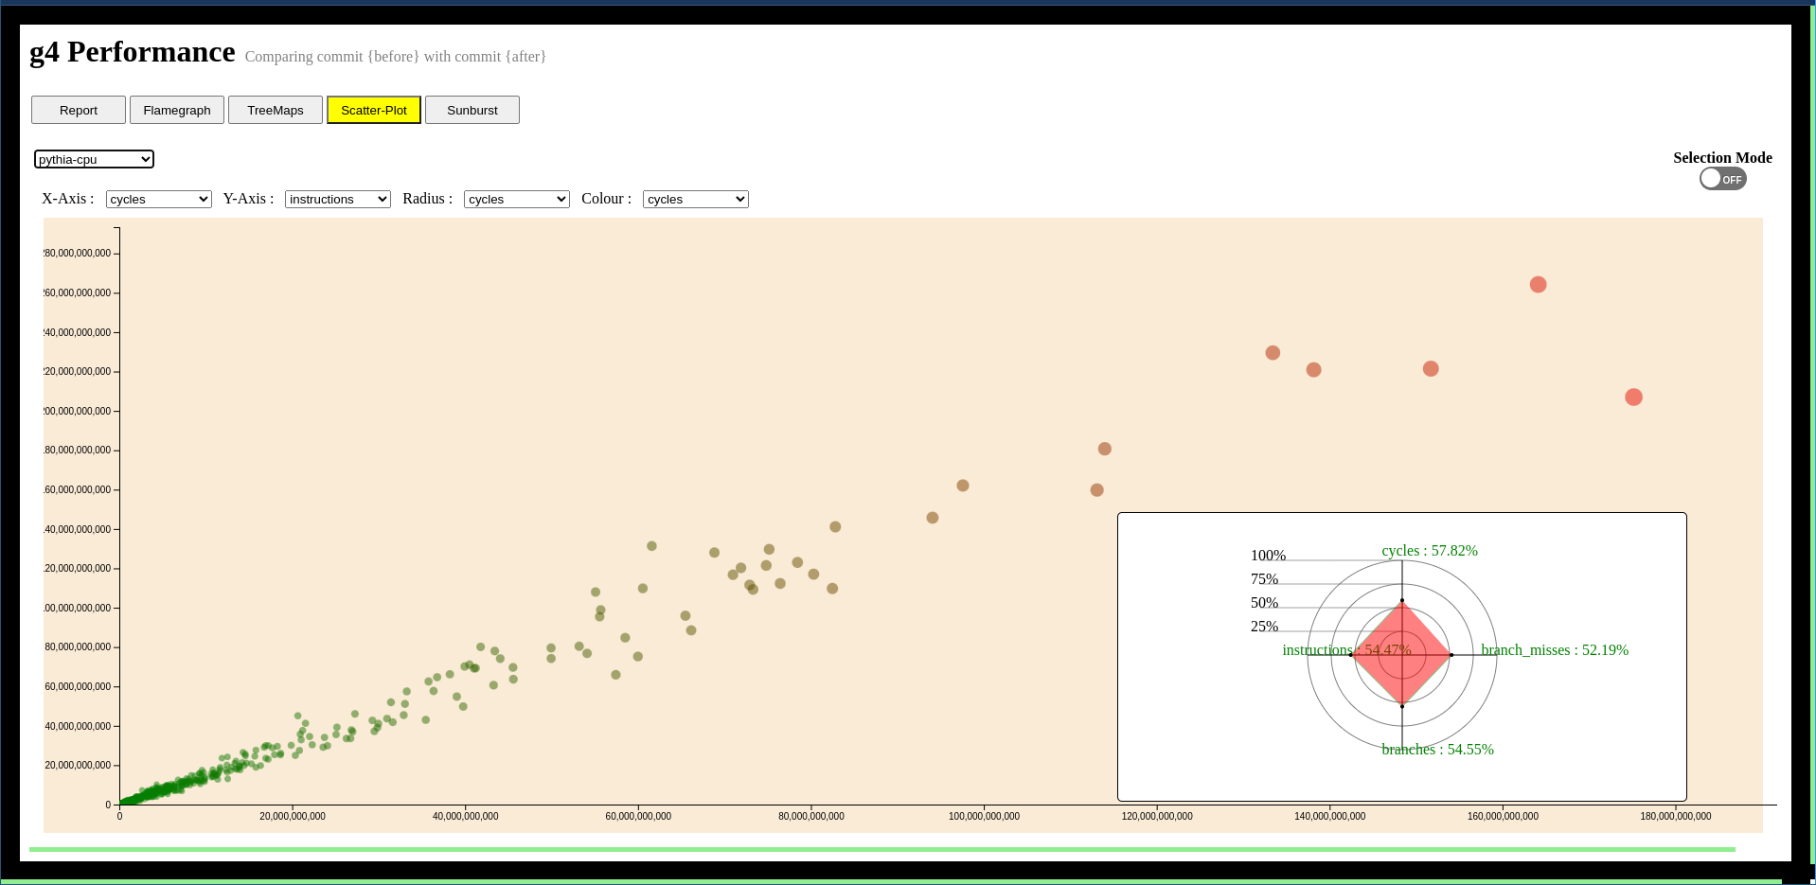Click the 'Selection Mode' label text
Screen dimensions: 1816x885
(1722, 158)
